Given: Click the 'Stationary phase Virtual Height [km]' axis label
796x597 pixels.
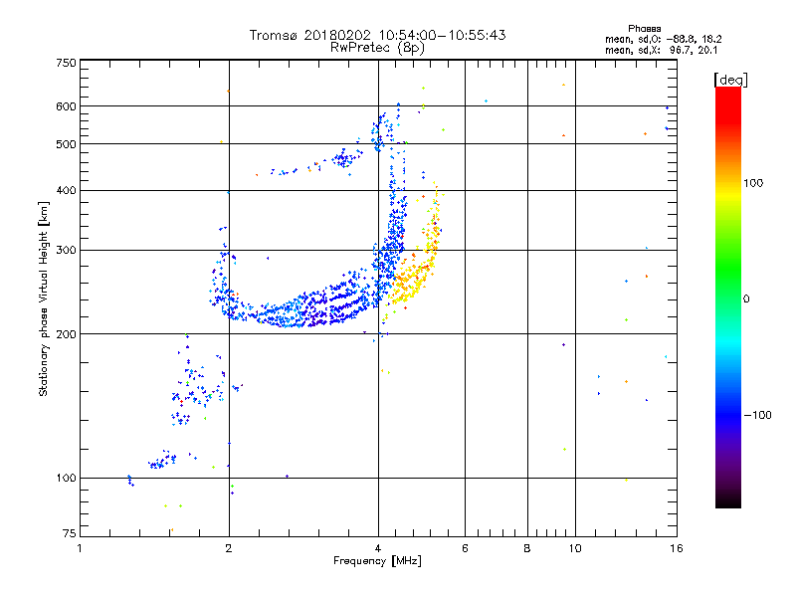Looking at the screenshot, I should pos(44,299).
